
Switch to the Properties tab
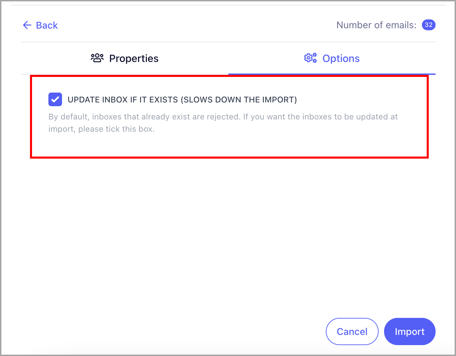pos(125,59)
